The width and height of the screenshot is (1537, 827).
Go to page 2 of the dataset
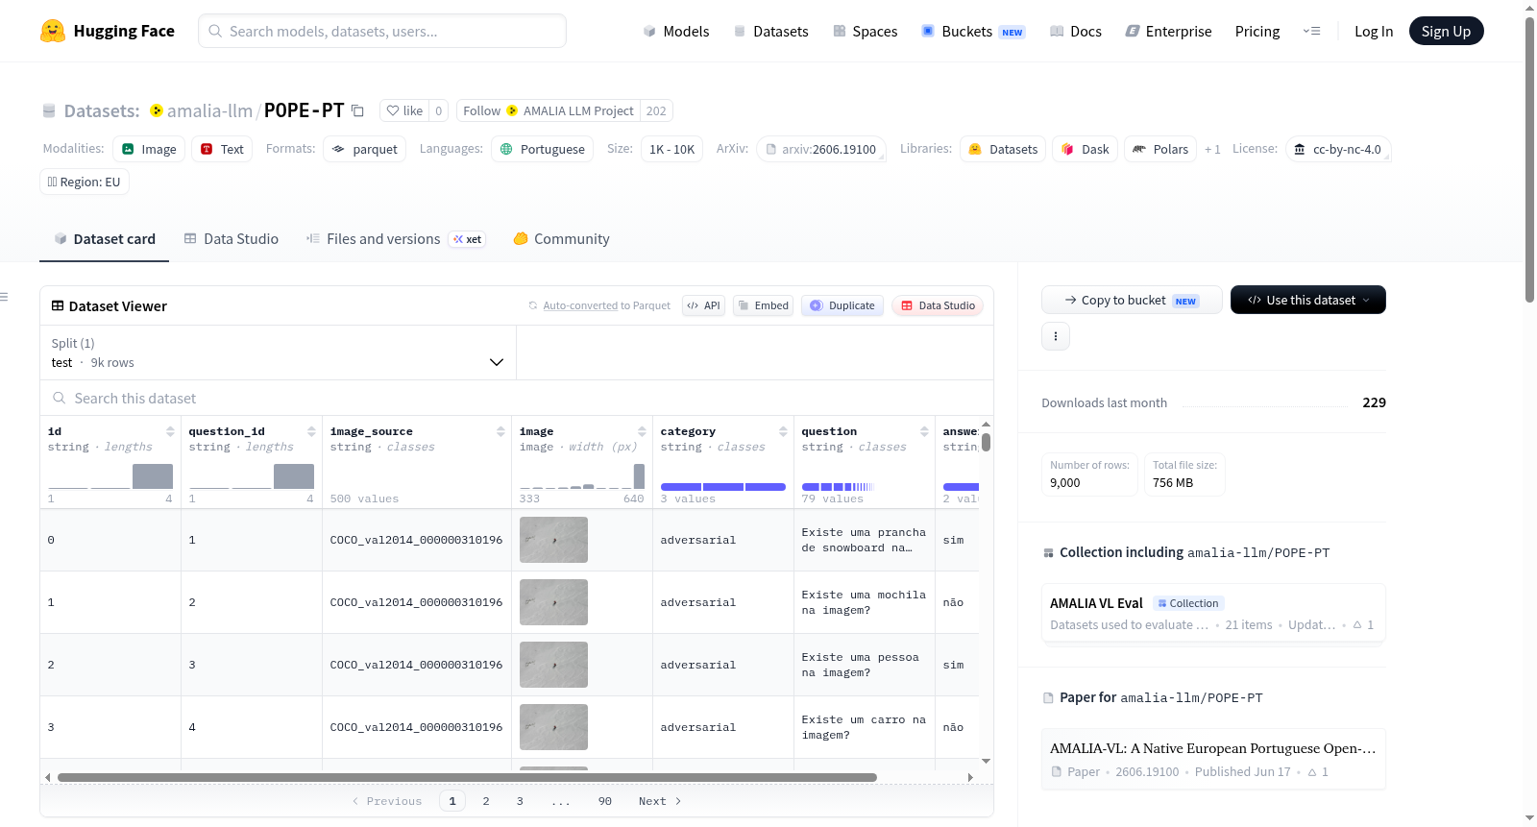(486, 801)
